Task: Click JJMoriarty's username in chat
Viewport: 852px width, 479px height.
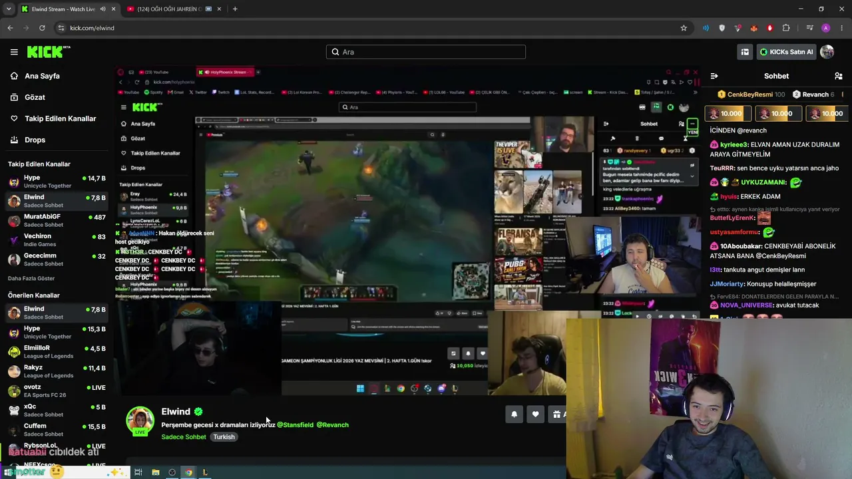Action: coord(728,284)
